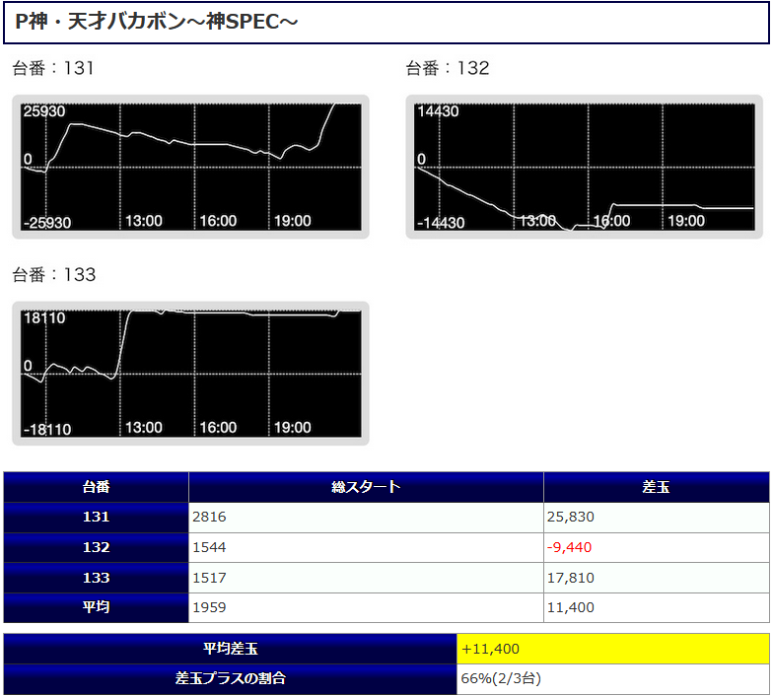Select row header 131 in the data table
This screenshot has height=696, width=773.
pyautogui.click(x=96, y=517)
